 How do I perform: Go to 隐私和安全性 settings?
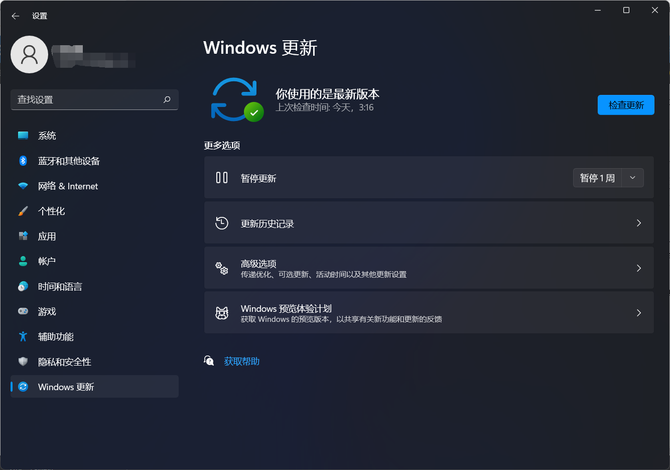(x=94, y=362)
